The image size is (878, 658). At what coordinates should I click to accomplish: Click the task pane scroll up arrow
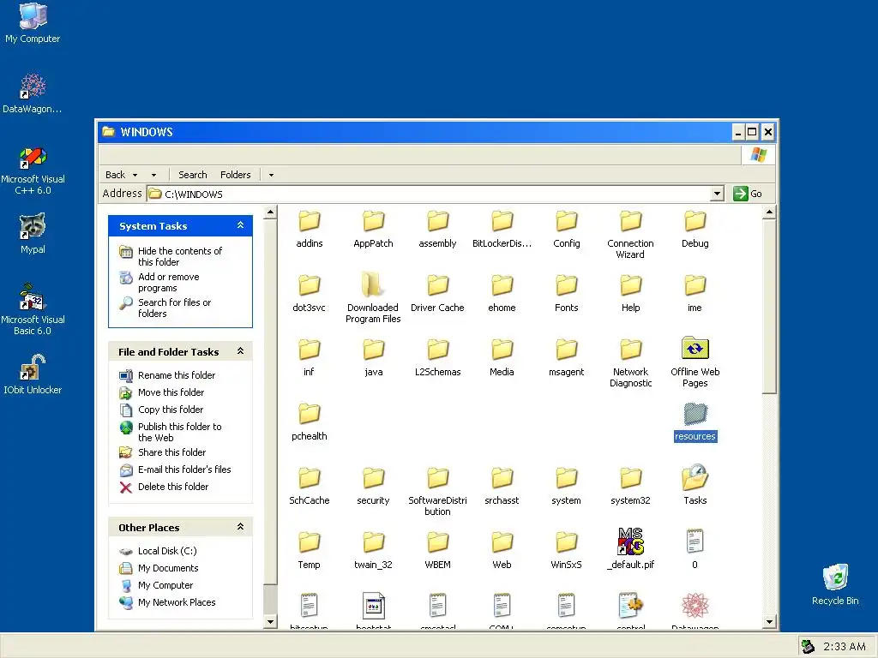(270, 212)
